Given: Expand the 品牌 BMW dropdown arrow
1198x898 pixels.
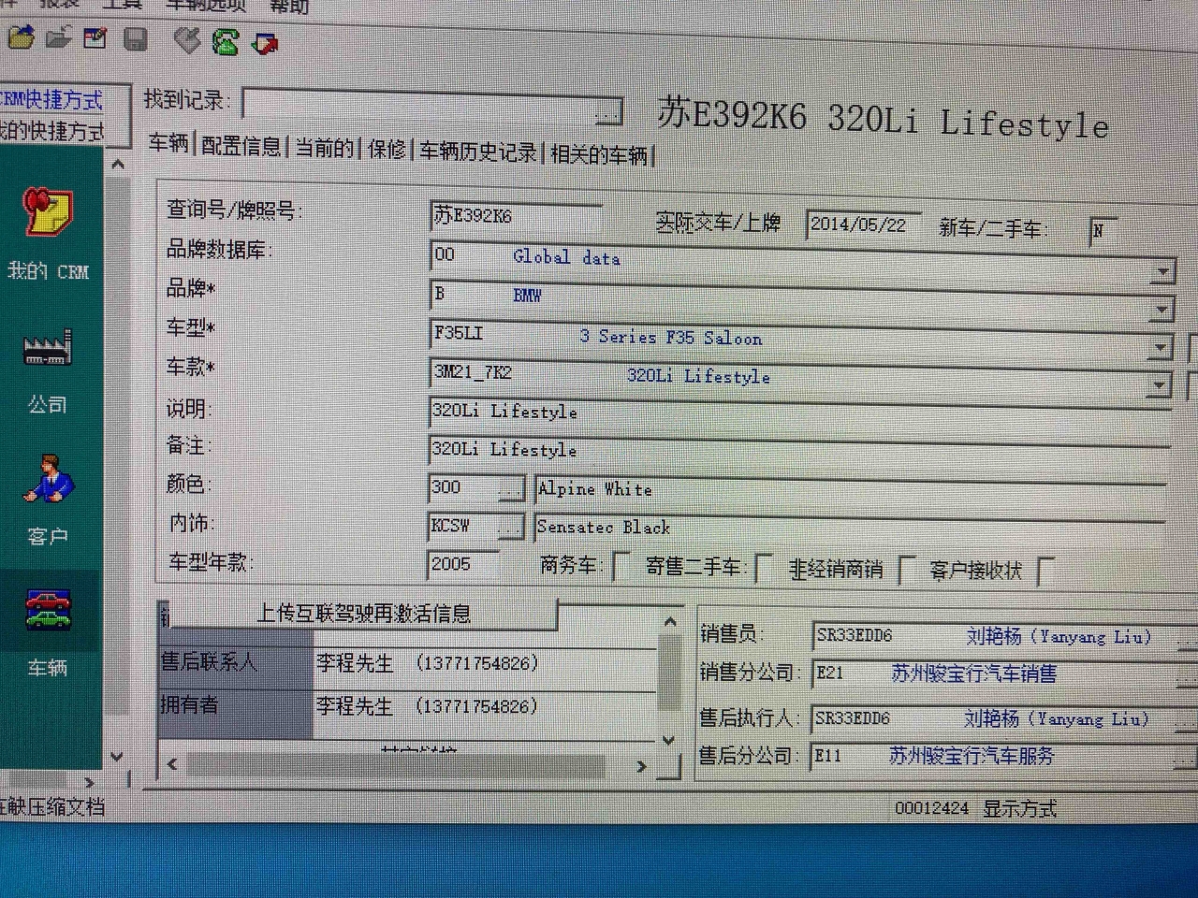Looking at the screenshot, I should 1161,310.
